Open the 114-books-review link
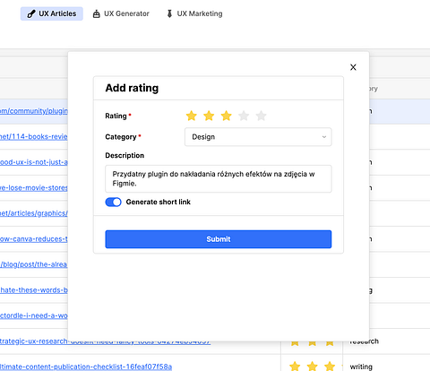This screenshot has width=430, height=371. click(x=34, y=136)
